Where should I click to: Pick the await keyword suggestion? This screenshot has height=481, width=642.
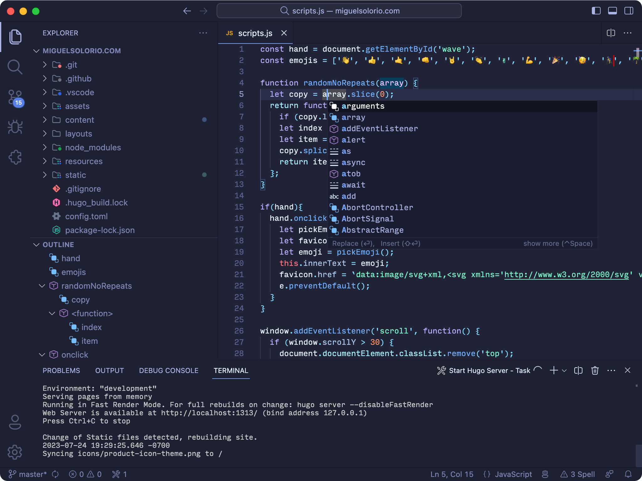pyautogui.click(x=462, y=185)
